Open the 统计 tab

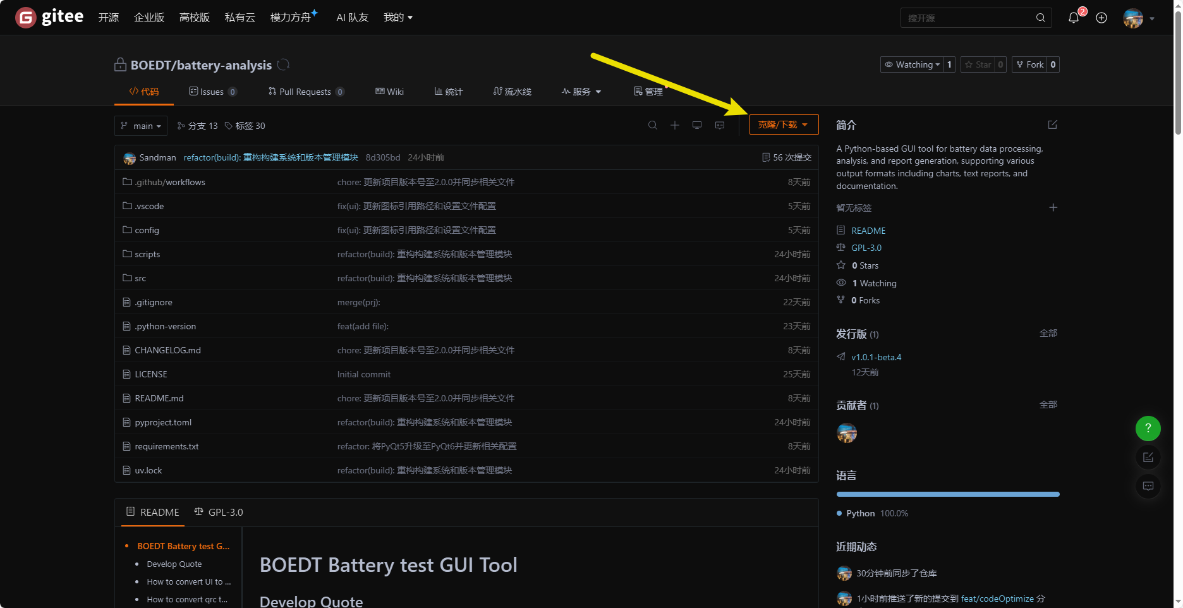449,92
